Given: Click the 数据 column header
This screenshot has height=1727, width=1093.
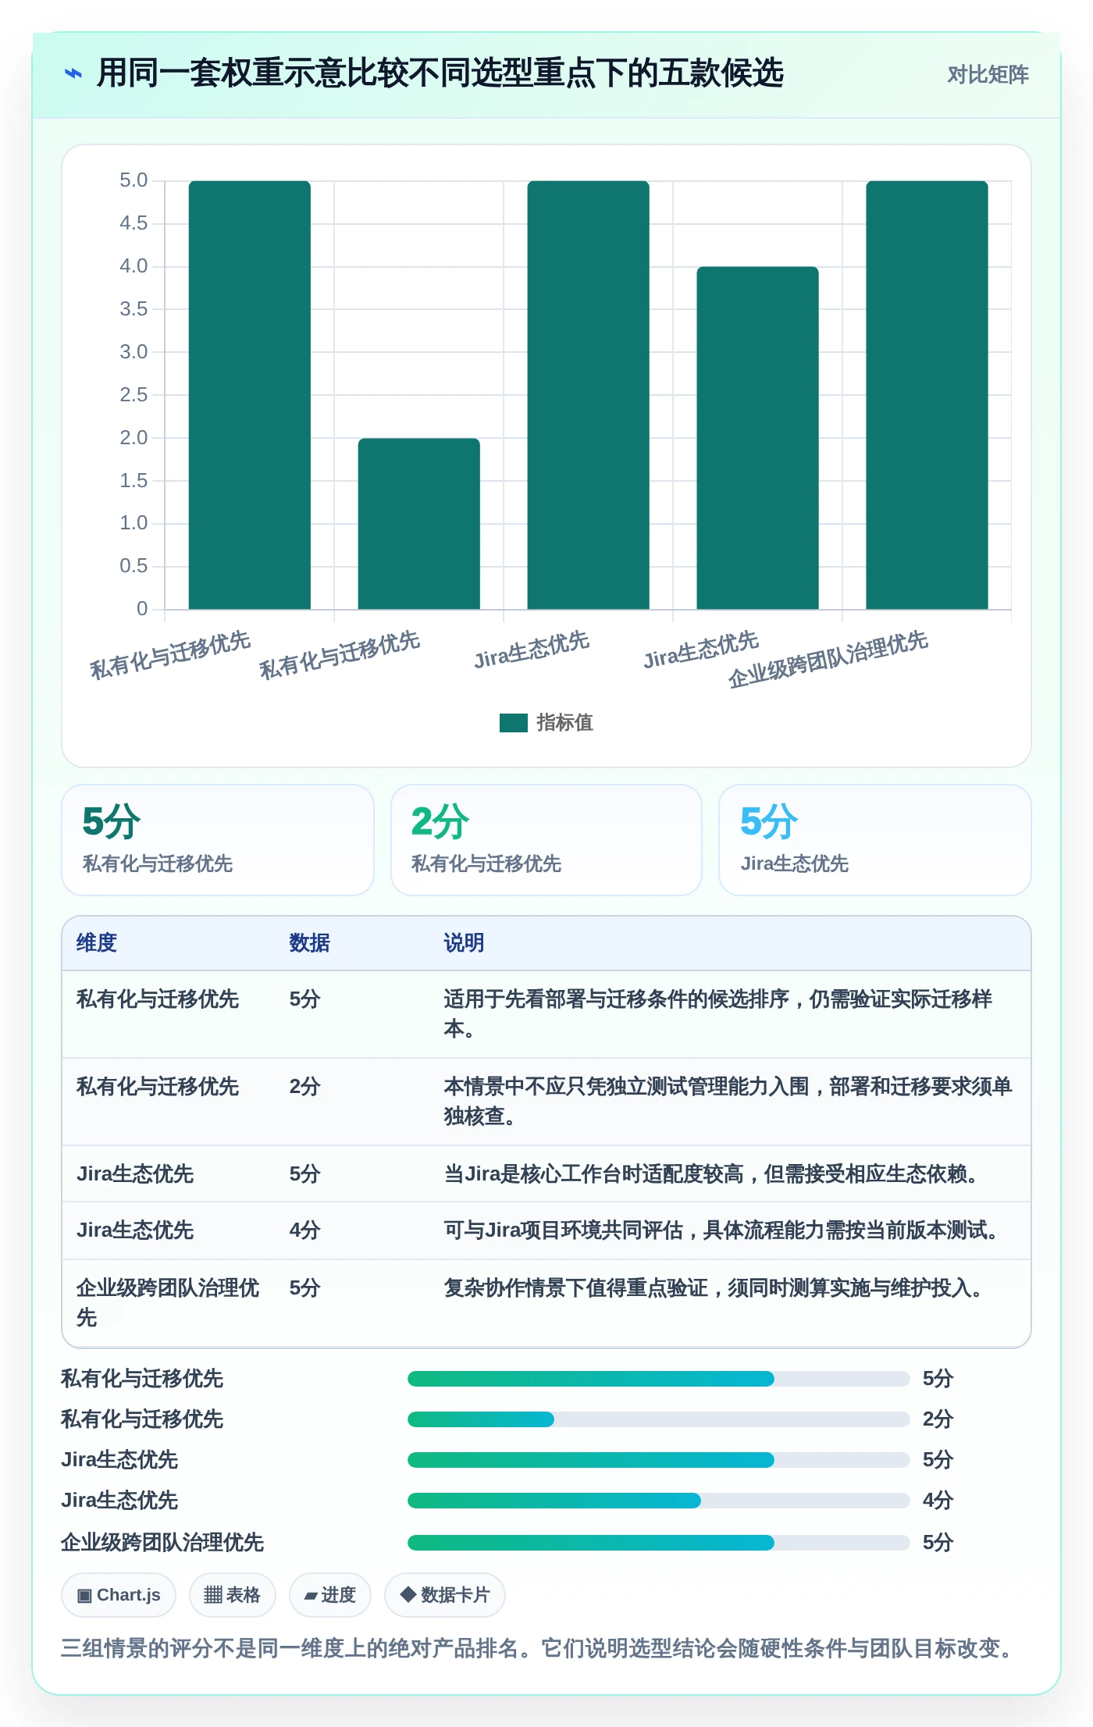Looking at the screenshot, I should [309, 943].
